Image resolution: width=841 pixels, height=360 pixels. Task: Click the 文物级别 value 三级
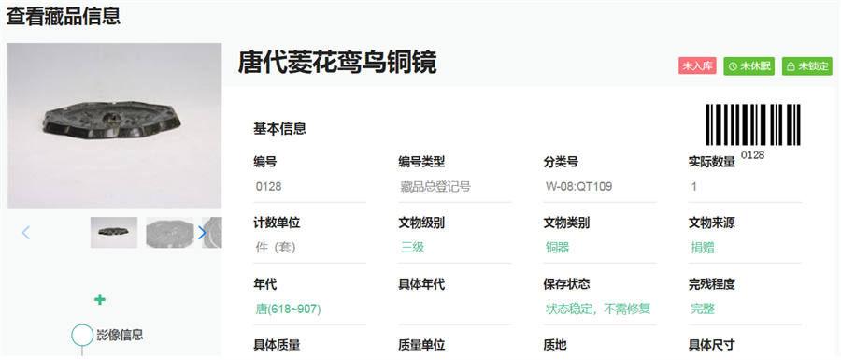pos(413,248)
